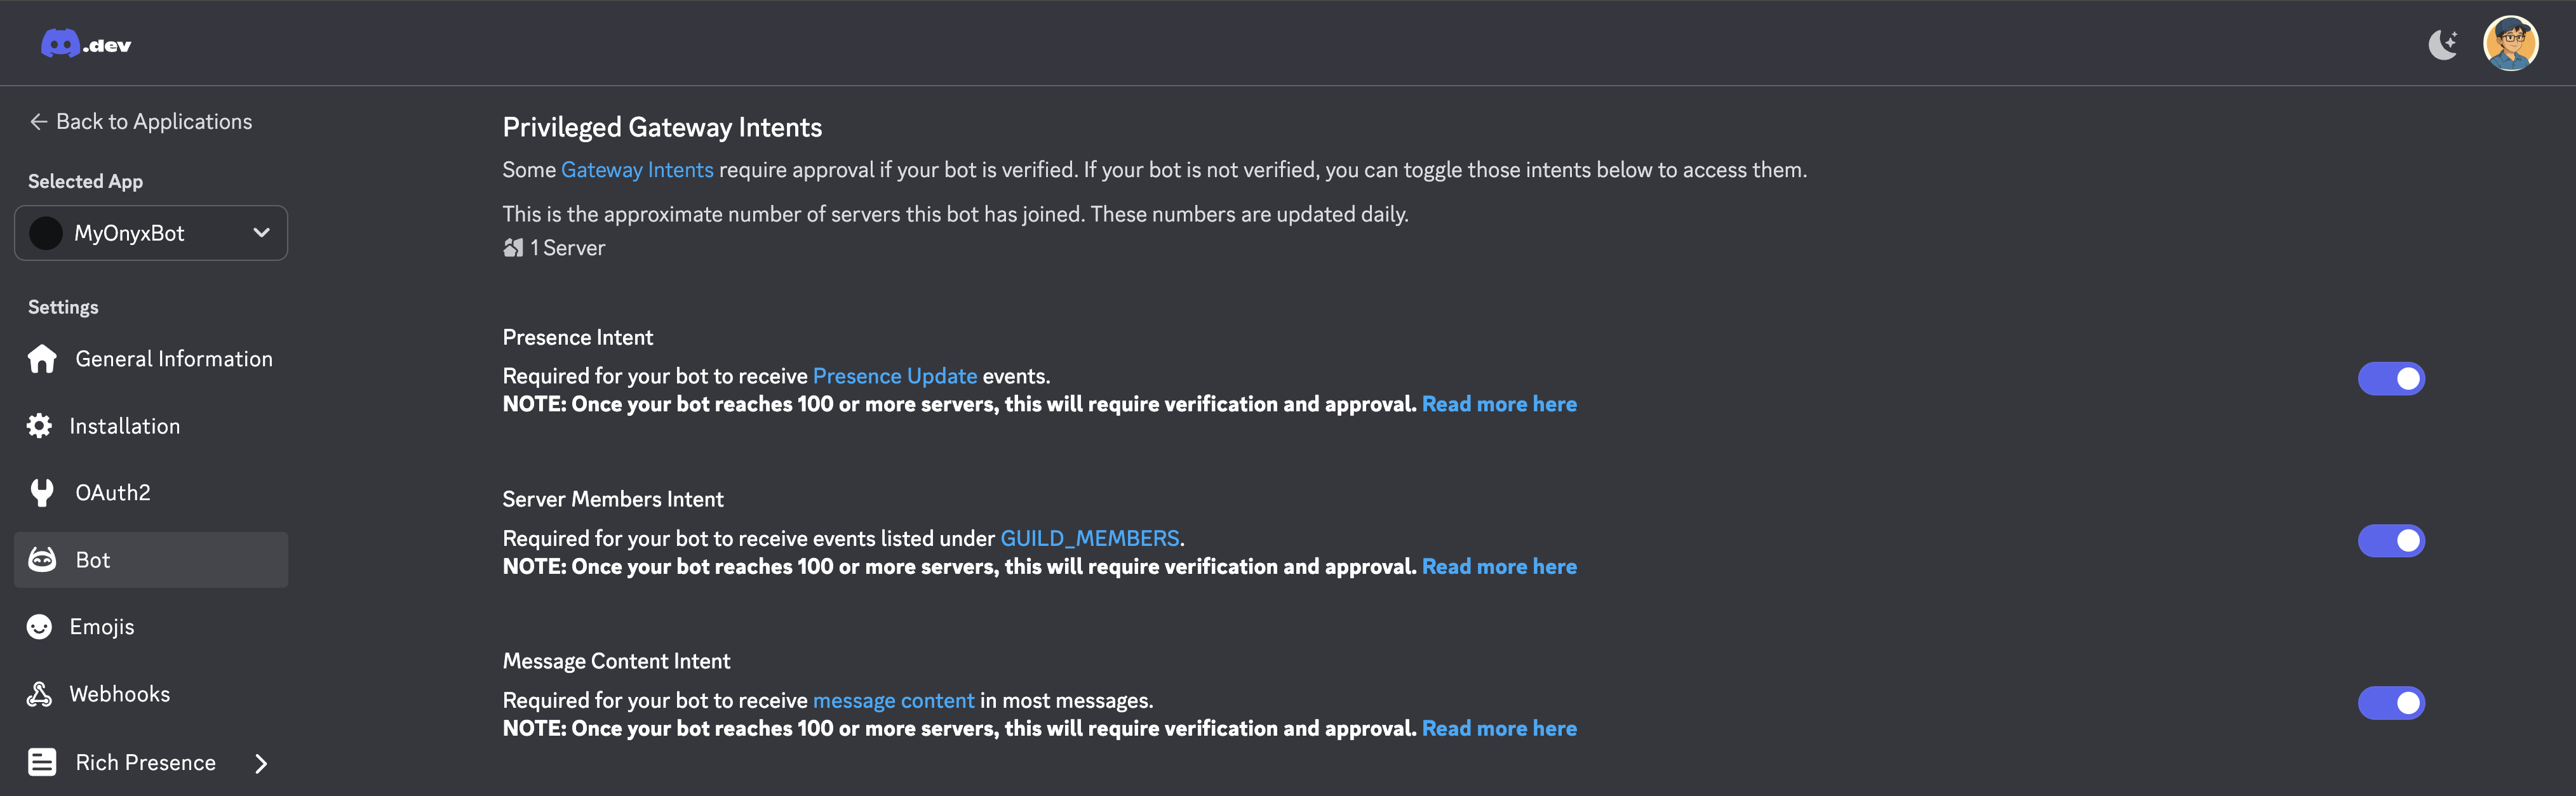Disable the Presence Intent switch
The width and height of the screenshot is (2576, 796).
2391,378
